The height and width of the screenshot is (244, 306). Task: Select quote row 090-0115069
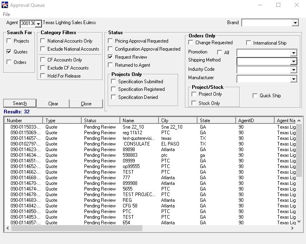[150, 133]
